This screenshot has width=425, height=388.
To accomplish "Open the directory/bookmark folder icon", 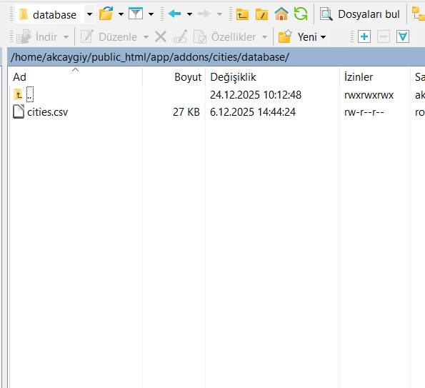I will [x=106, y=14].
